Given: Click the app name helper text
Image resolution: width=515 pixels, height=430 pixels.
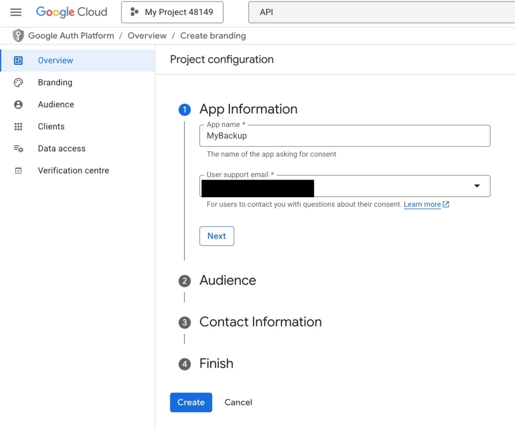Looking at the screenshot, I should pyautogui.click(x=271, y=154).
